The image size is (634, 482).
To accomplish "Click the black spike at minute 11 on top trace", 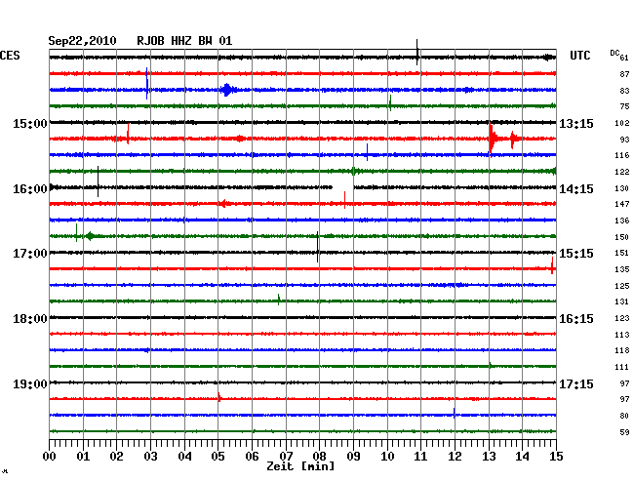I will (x=416, y=52).
